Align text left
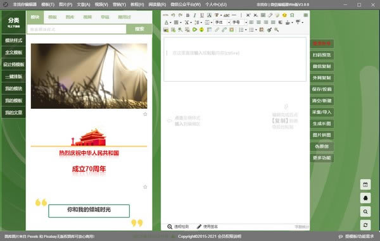This screenshot has height=241, width=380. (251, 22)
